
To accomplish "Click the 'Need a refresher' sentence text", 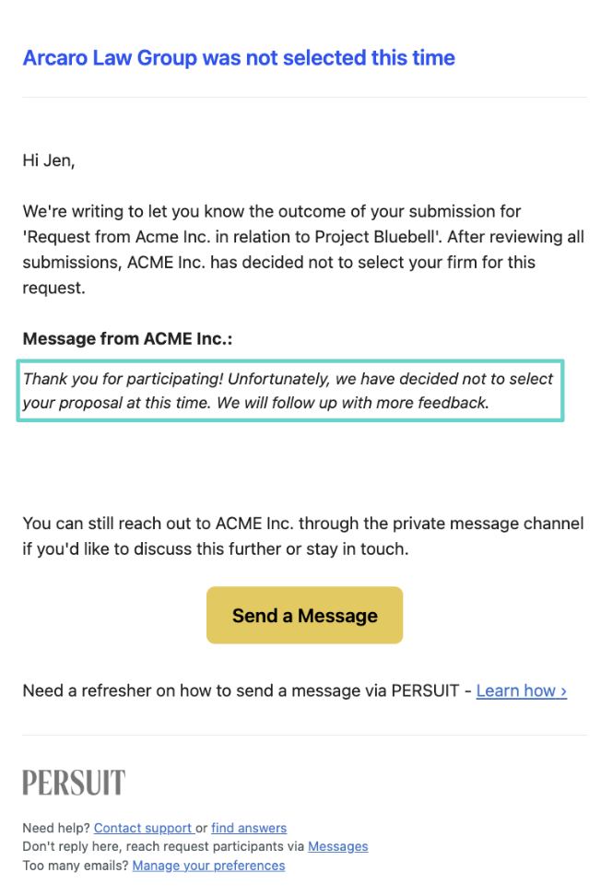I will (x=241, y=690).
